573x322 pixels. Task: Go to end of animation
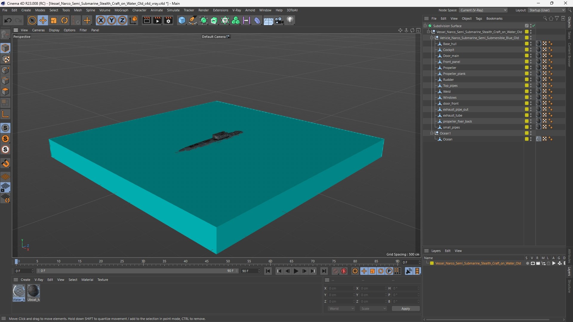point(324,271)
